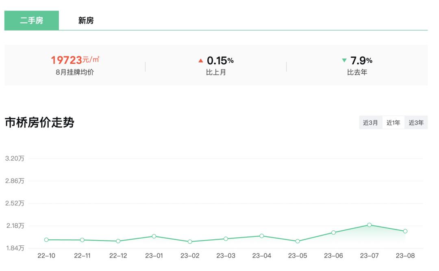The image size is (439, 271).
Task: Select the 近1年 time range
Action: [393, 122]
